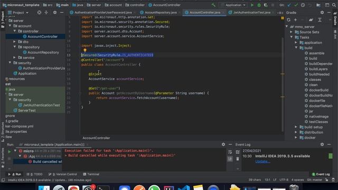Change UTF-8 file encoding in status bar
The width and height of the screenshot is (338, 190).
[284, 179]
